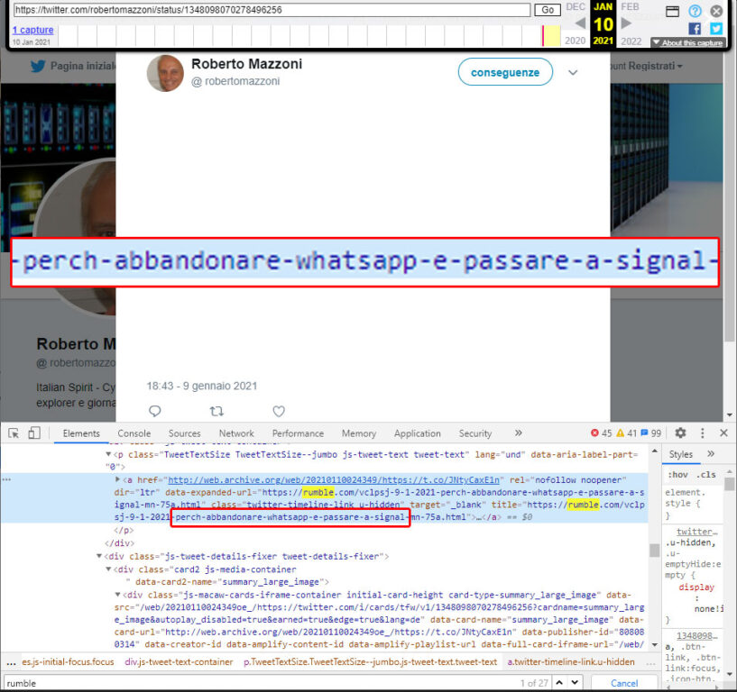Switch to the Console tab
The height and width of the screenshot is (692, 737).
coord(134,433)
